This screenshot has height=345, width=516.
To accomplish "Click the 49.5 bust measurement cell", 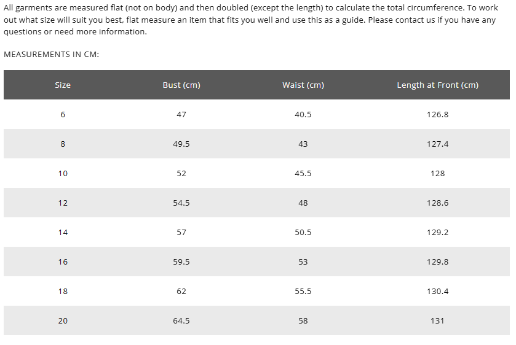I will click(181, 144).
